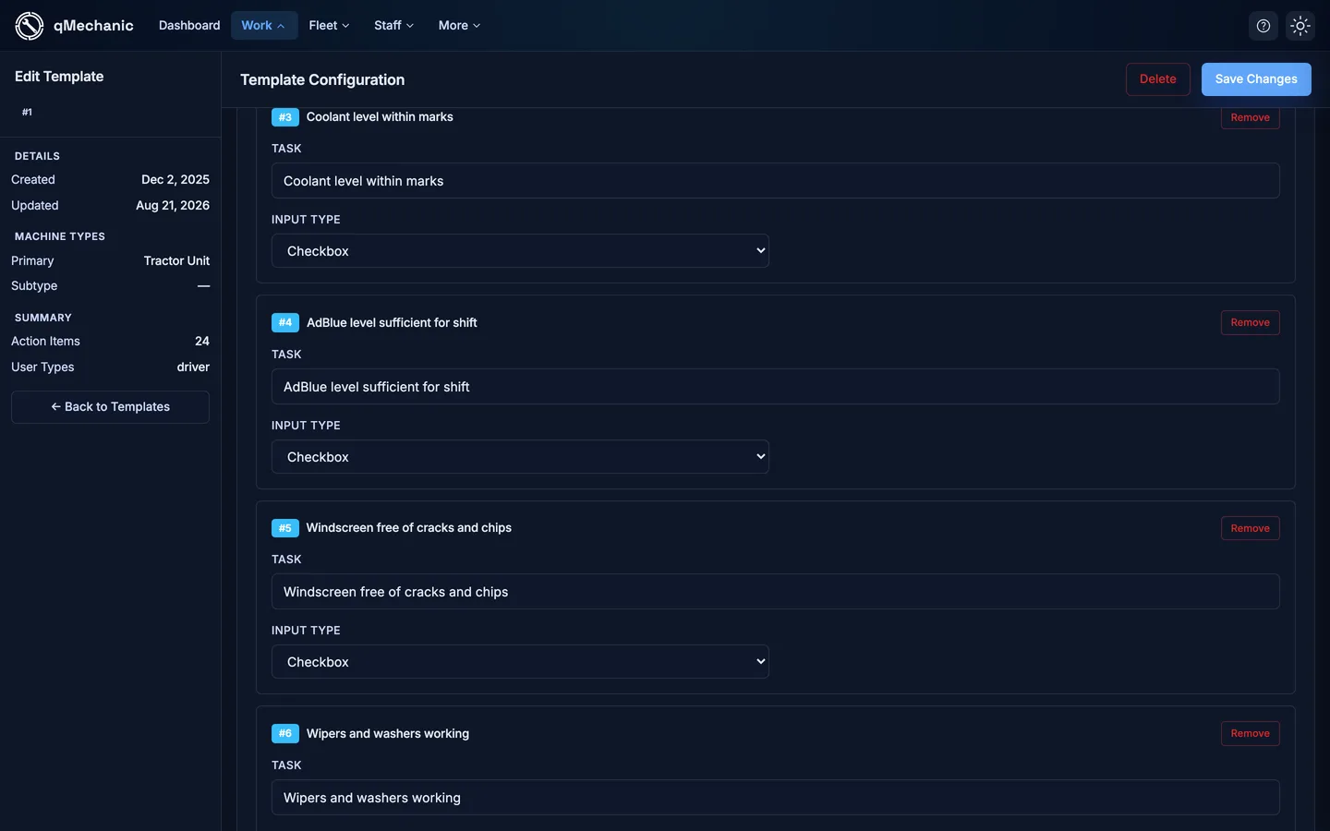Image resolution: width=1330 pixels, height=831 pixels.
Task: Click the Subtype dash value
Action: point(203,286)
